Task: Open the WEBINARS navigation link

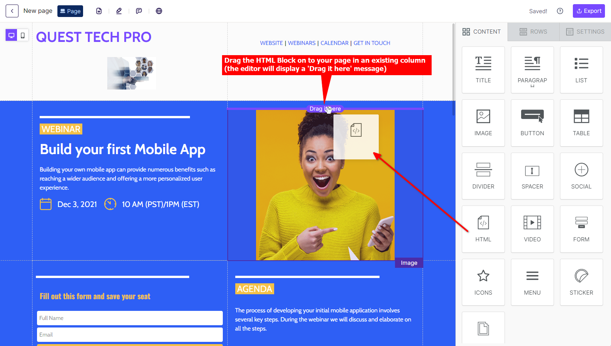Action: [x=302, y=43]
